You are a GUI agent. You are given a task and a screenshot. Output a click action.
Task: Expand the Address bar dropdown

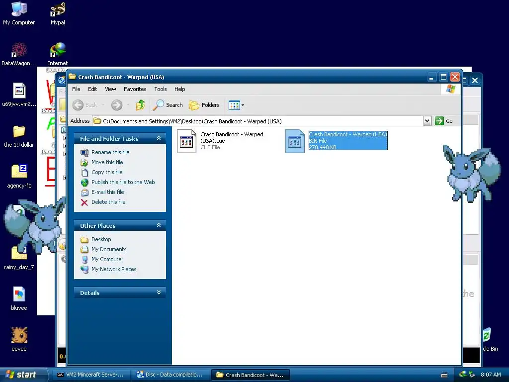[x=427, y=121]
